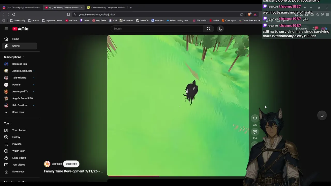Expand the Subscriptions section
331x186 pixels.
(14, 57)
